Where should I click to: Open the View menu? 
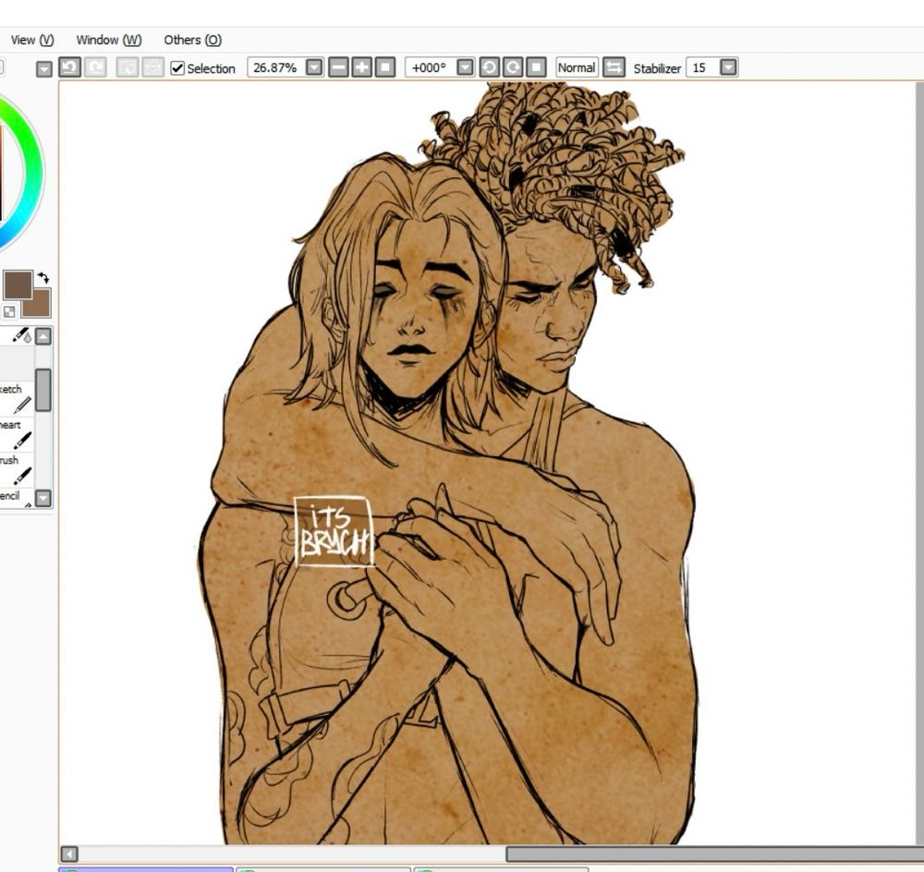point(31,40)
